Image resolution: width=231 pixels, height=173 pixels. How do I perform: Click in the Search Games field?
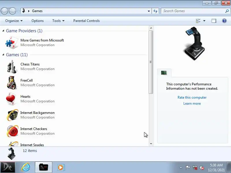(193, 11)
